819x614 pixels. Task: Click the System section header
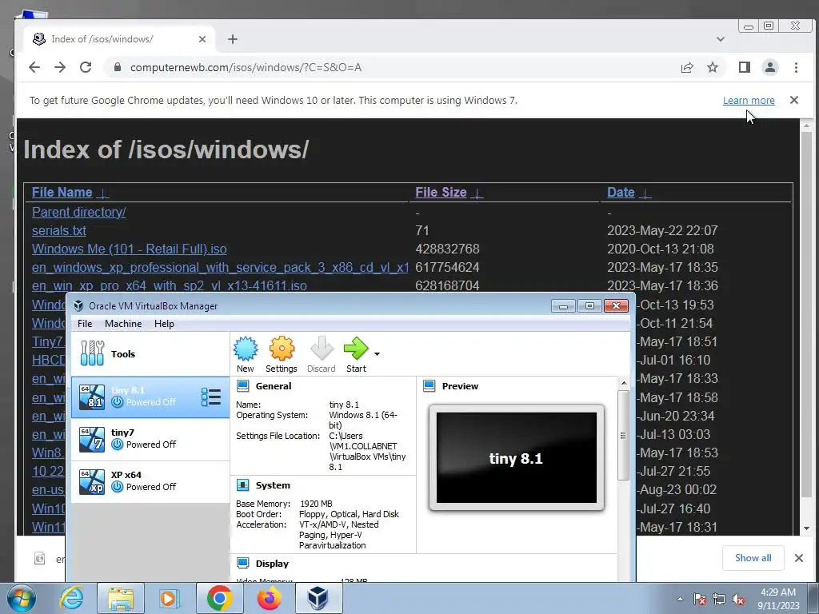tap(273, 485)
